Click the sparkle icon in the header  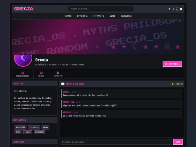pyautogui.click(x=173, y=9)
